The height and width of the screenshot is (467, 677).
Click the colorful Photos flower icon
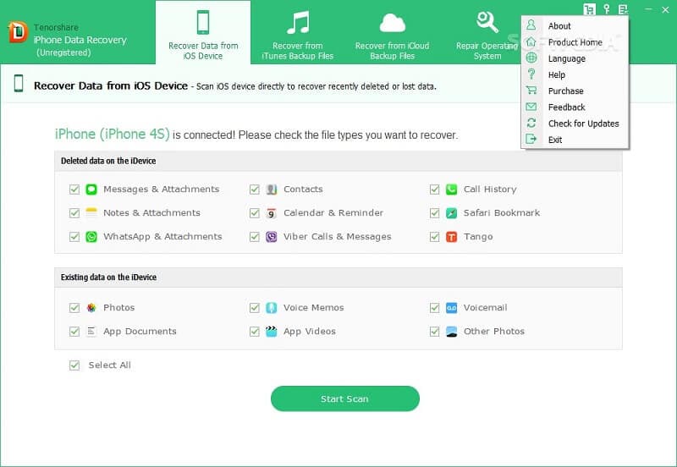pyautogui.click(x=91, y=308)
